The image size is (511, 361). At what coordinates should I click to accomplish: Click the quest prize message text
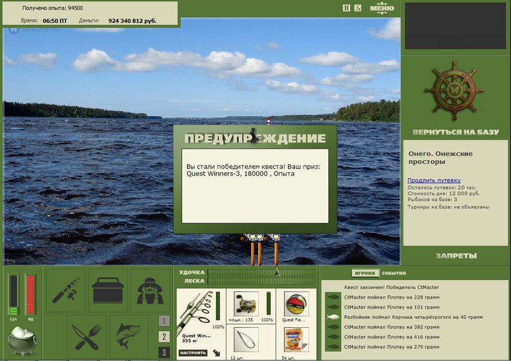click(x=253, y=170)
